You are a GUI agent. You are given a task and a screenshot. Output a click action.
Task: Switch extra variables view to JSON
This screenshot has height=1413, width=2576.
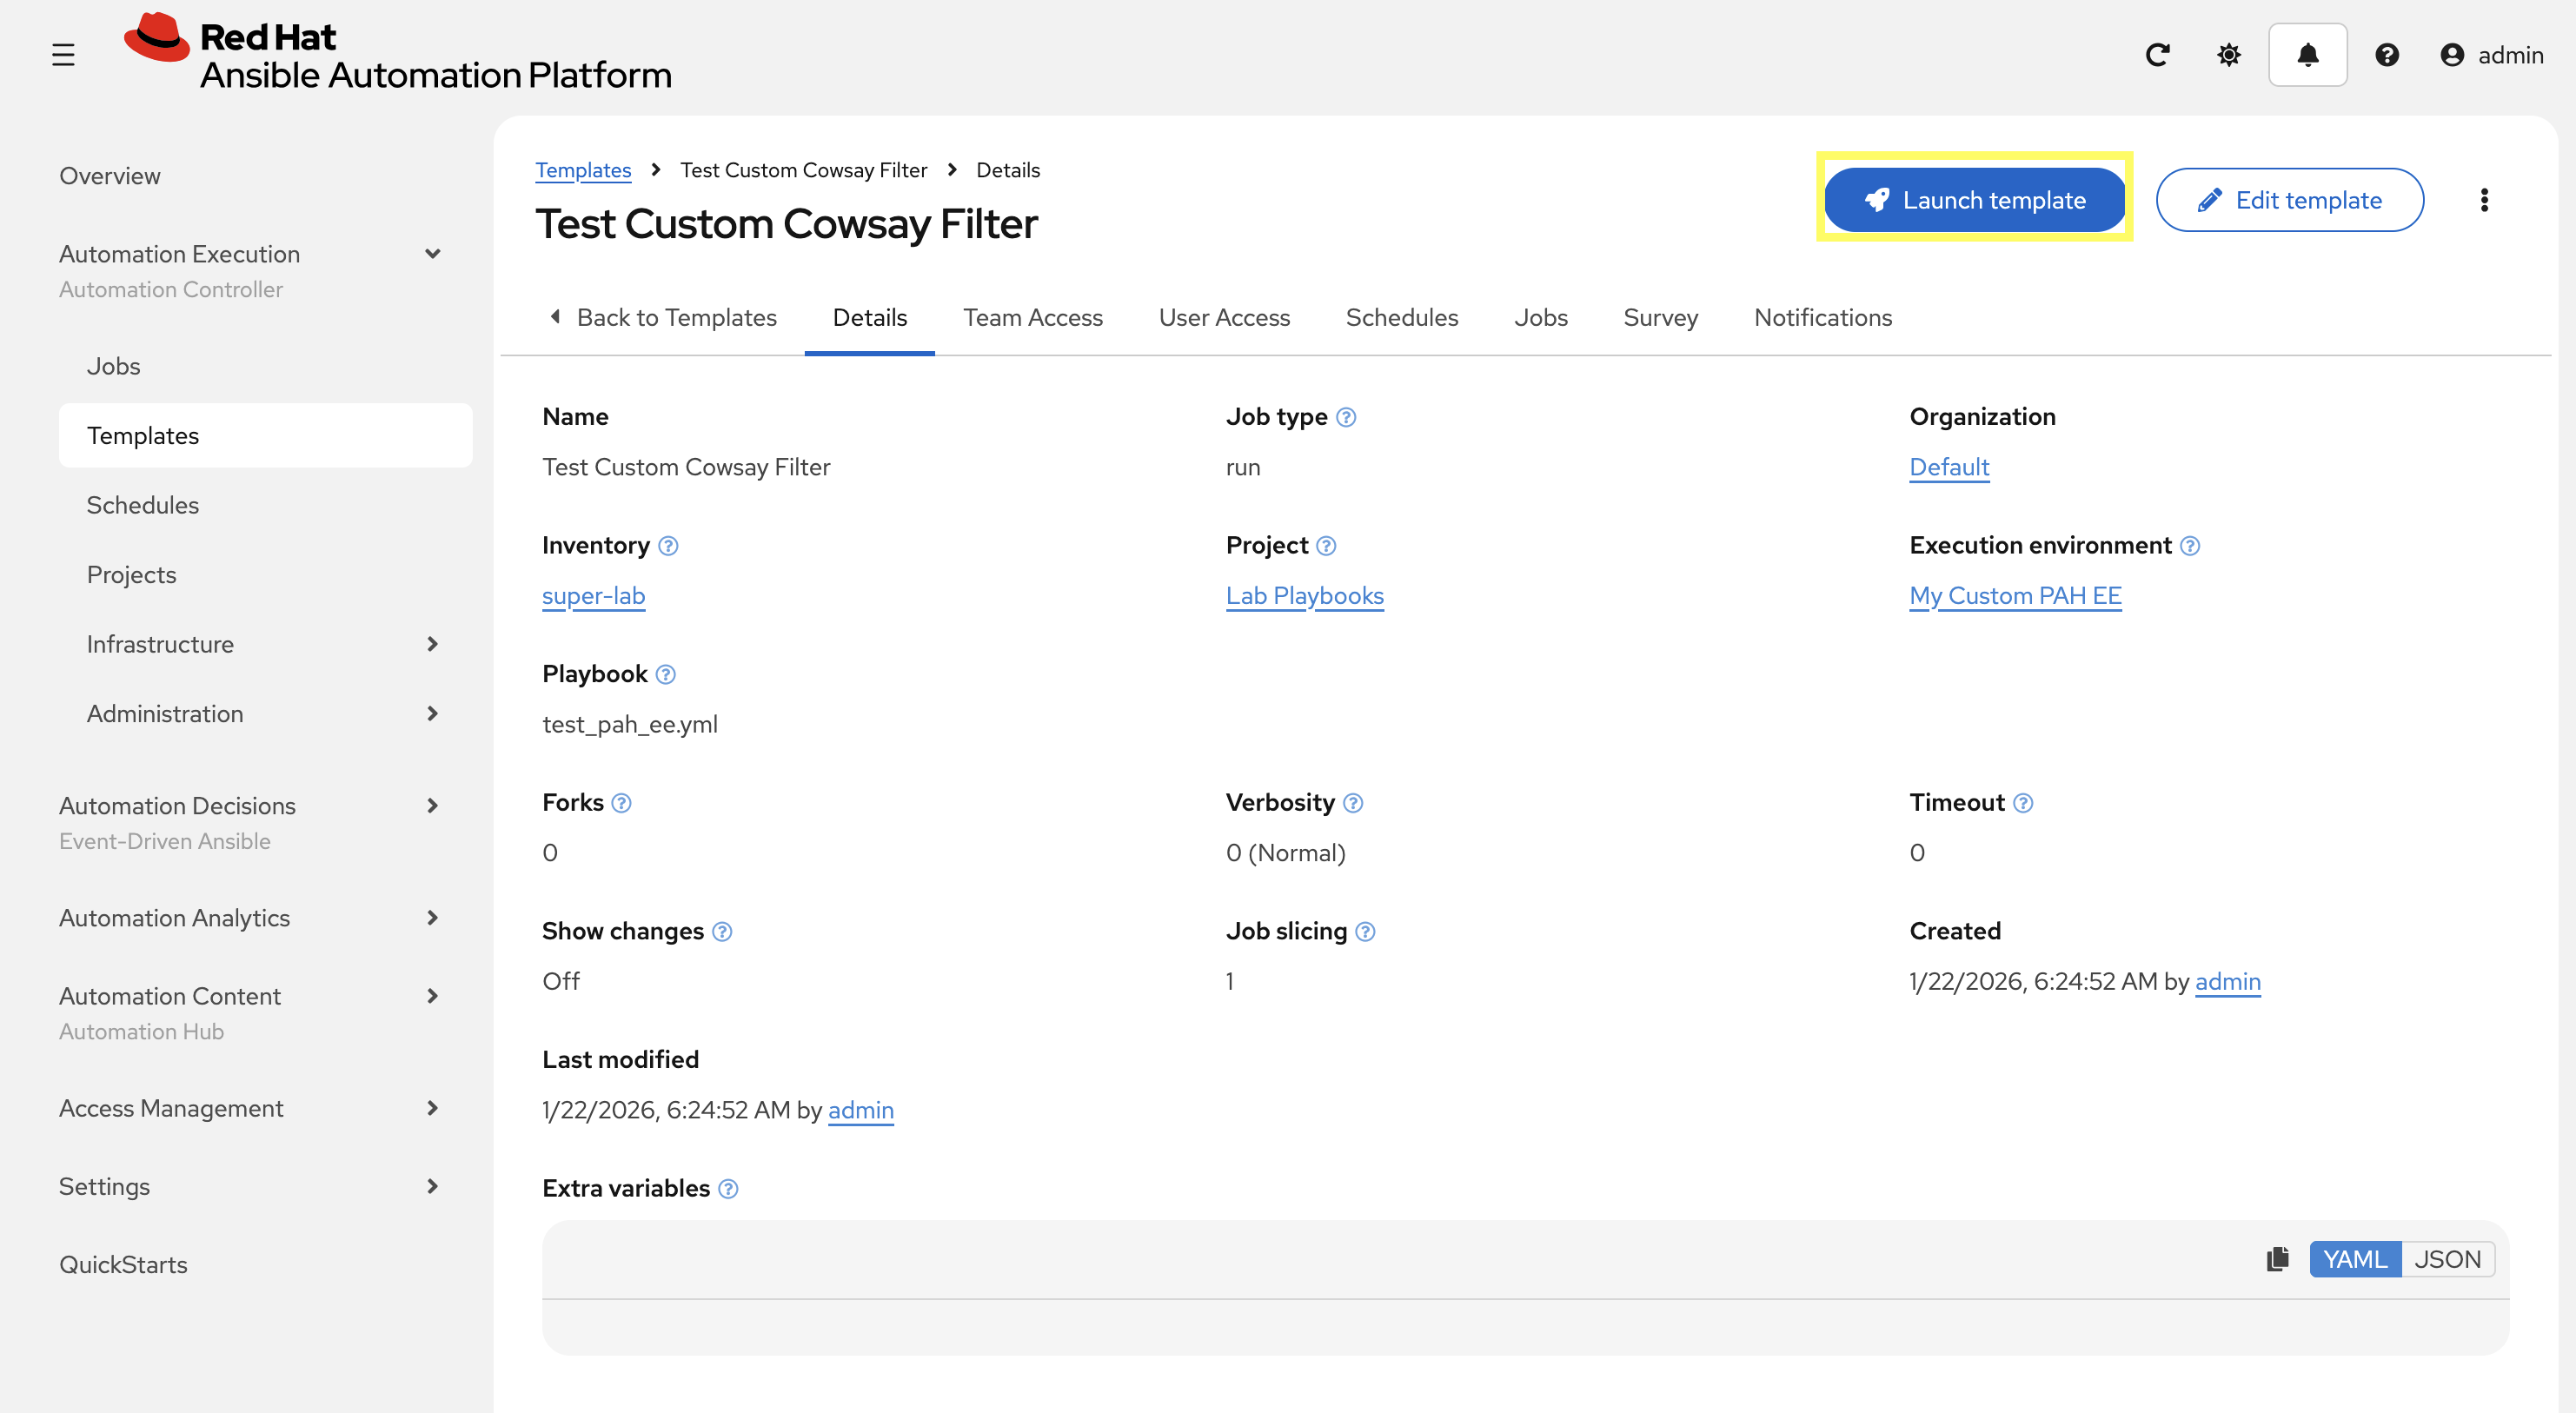pos(2448,1259)
